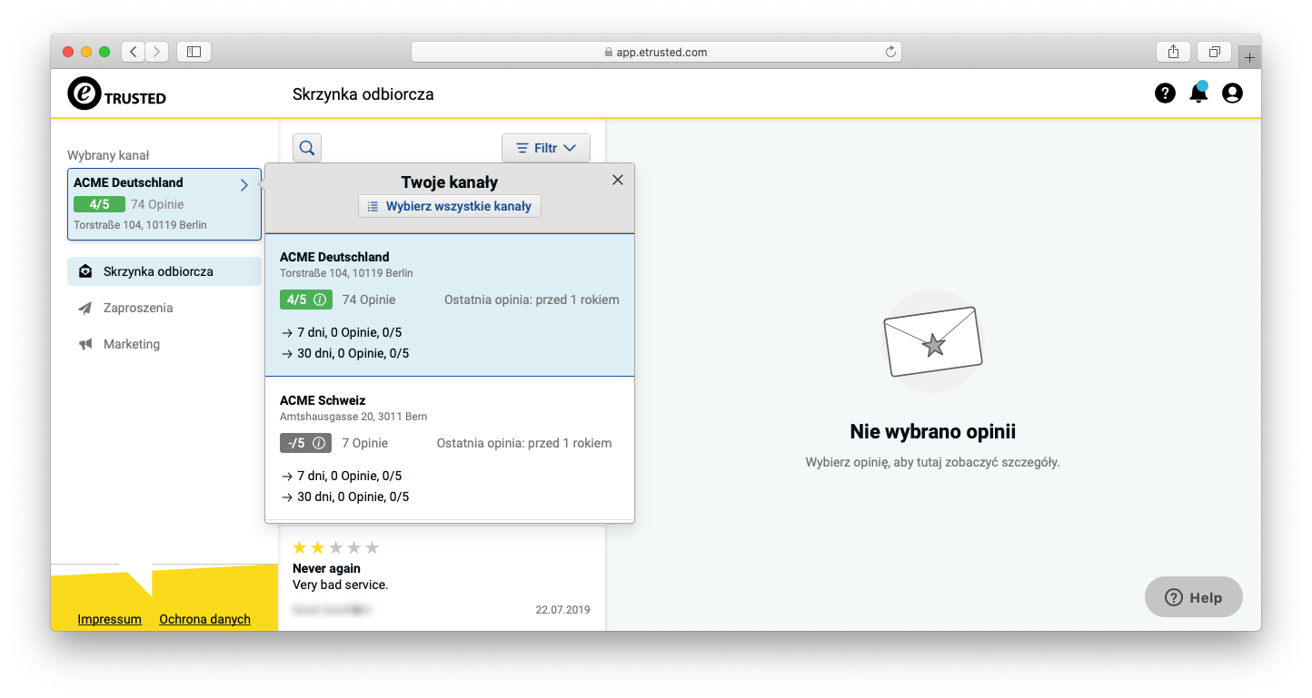This screenshot has width=1312, height=698.
Task: Open Skrzynka odbiorcza in sidebar
Action: pos(164,271)
